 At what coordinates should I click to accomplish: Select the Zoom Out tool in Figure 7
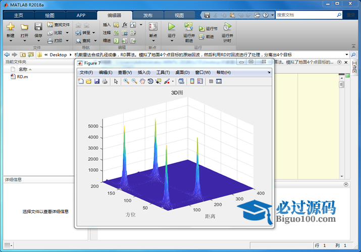tap(134, 81)
